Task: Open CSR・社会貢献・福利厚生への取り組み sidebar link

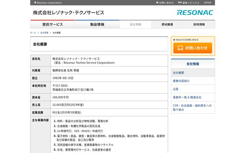Action: 193,107
